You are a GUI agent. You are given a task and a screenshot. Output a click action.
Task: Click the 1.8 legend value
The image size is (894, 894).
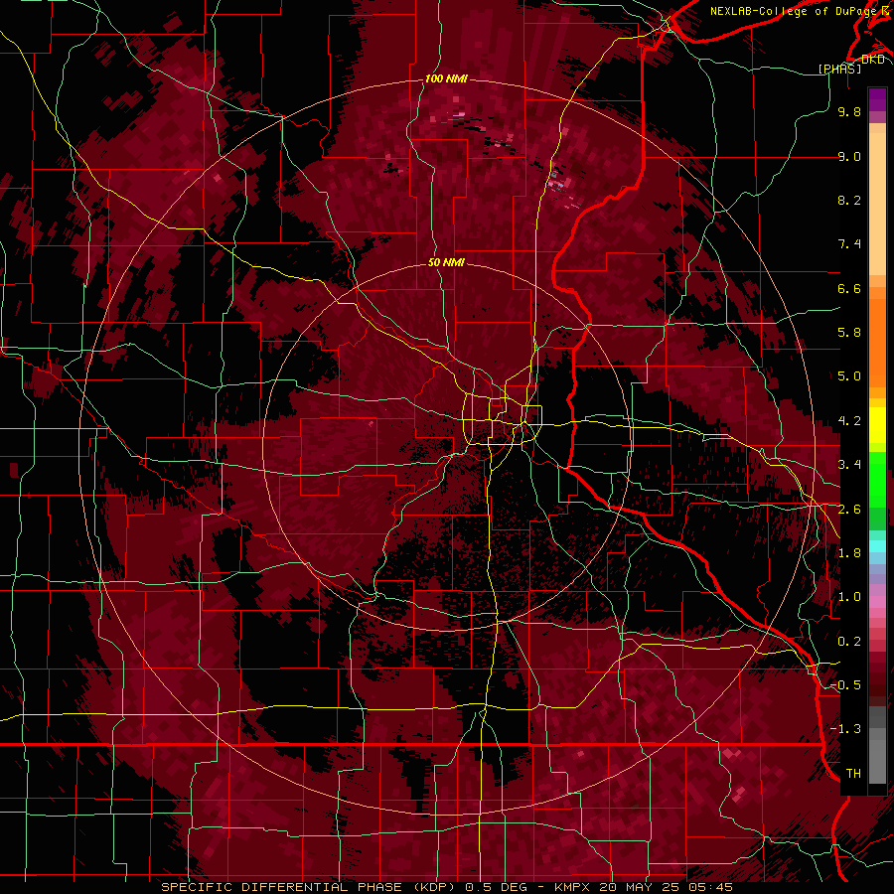[849, 553]
